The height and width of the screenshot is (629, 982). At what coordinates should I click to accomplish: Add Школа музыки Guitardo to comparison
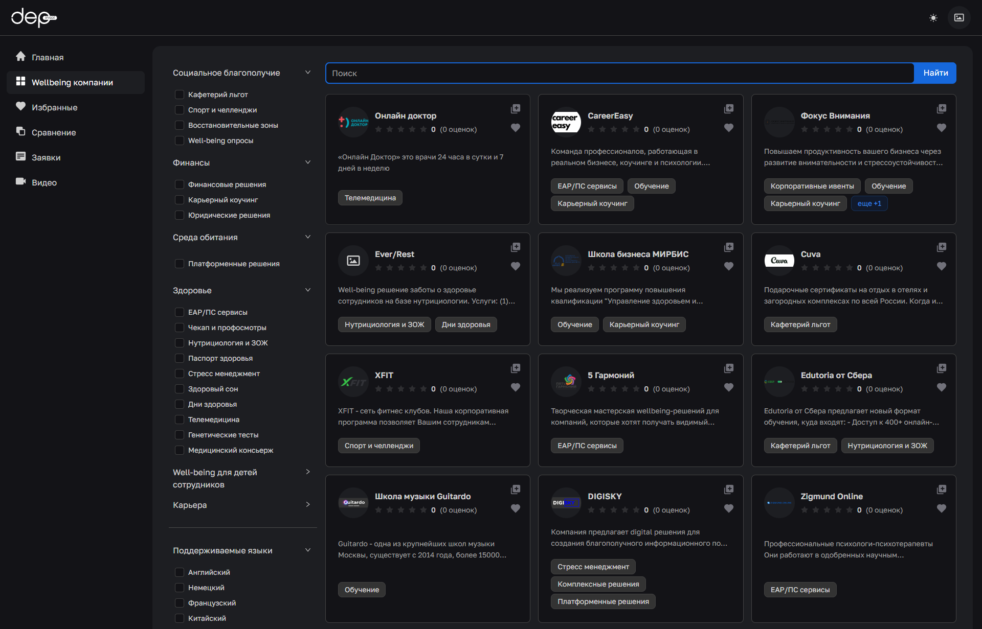[x=516, y=490]
